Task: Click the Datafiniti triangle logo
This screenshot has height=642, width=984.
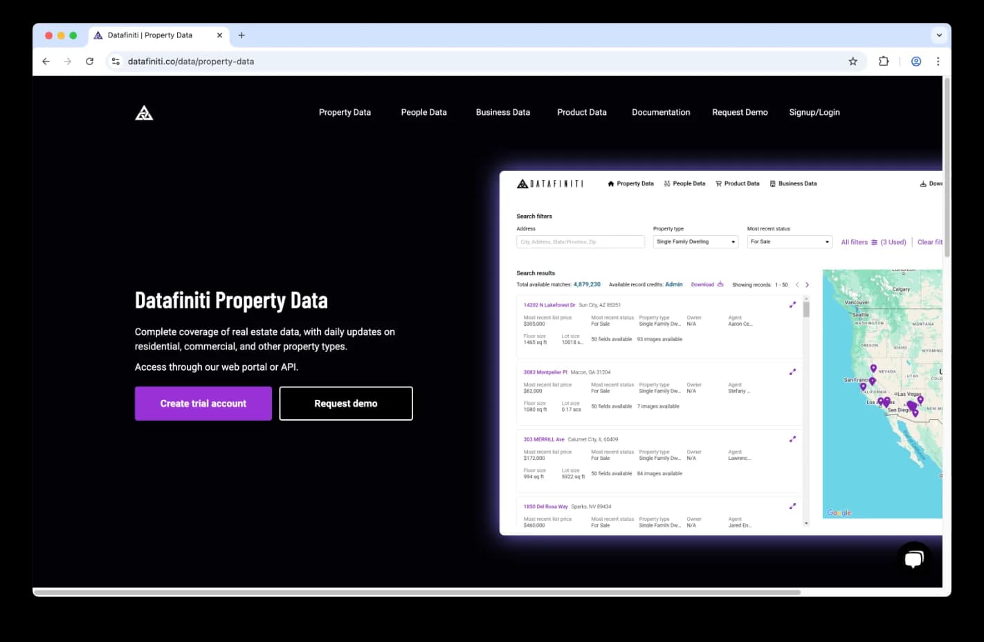Action: 144,113
